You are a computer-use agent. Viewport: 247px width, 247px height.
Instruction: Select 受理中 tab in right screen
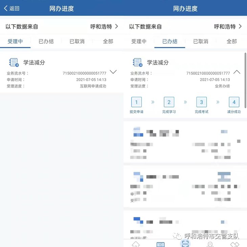coord(139,42)
